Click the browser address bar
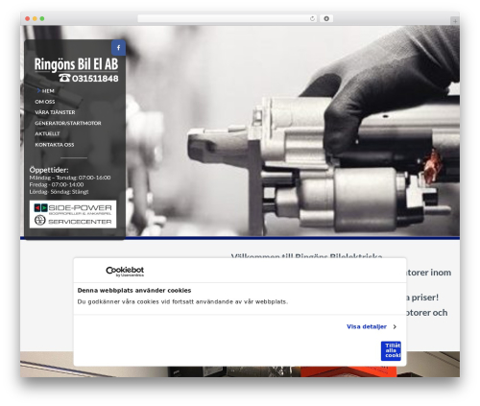This screenshot has height=406, width=480. [x=228, y=18]
